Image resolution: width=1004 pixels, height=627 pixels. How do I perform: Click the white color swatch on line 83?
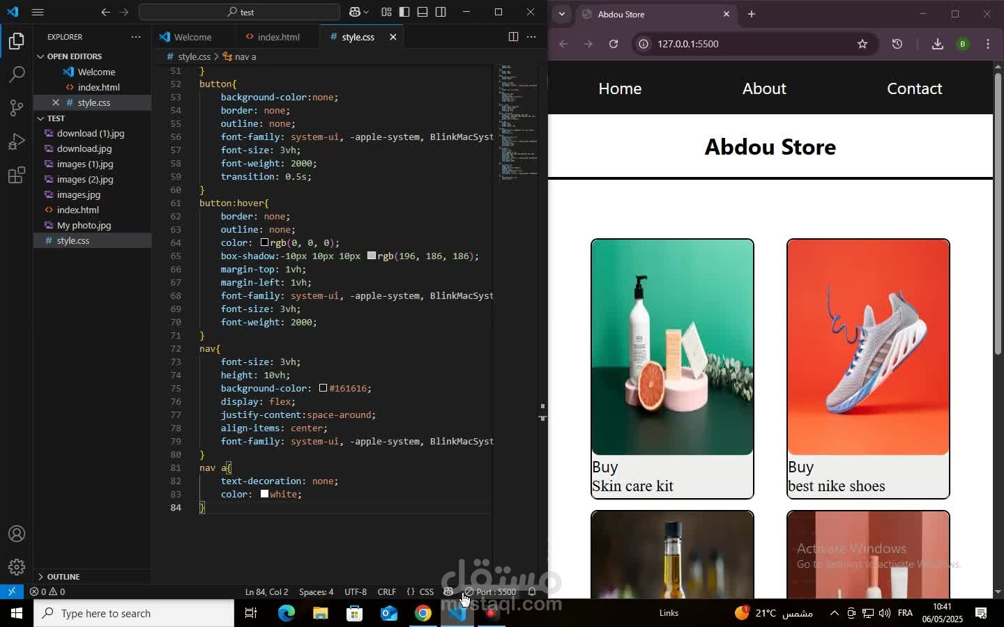tap(265, 494)
